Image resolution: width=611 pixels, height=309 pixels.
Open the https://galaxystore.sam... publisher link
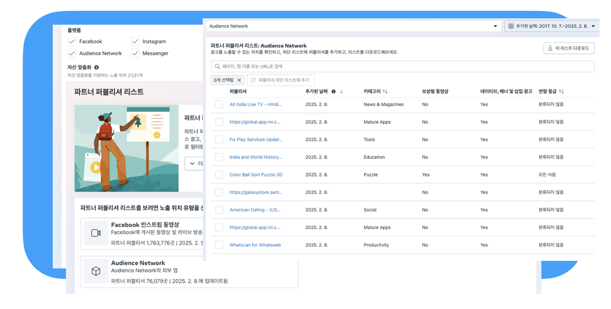[x=256, y=192]
